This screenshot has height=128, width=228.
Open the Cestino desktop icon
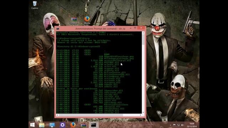(x=35, y=5)
